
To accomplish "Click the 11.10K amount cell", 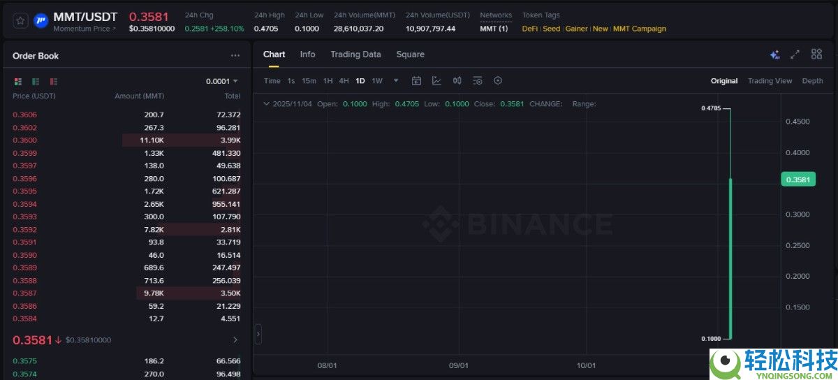I will (152, 140).
